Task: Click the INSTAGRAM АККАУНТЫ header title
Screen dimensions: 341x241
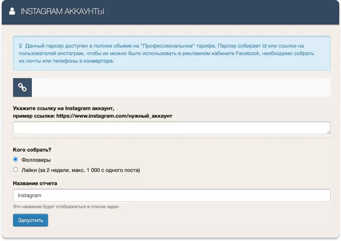Action: click(x=62, y=11)
